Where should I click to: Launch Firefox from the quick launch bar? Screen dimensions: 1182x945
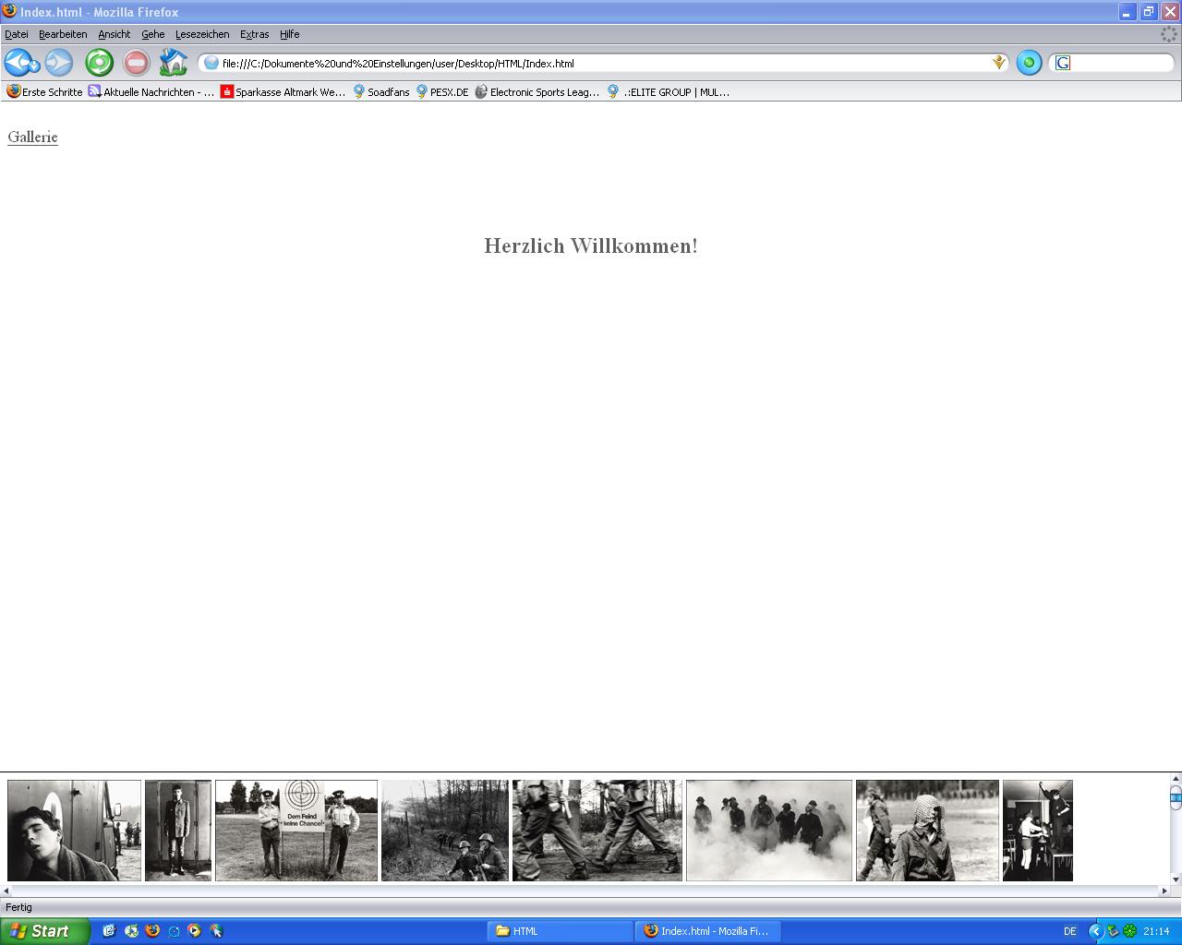point(152,931)
